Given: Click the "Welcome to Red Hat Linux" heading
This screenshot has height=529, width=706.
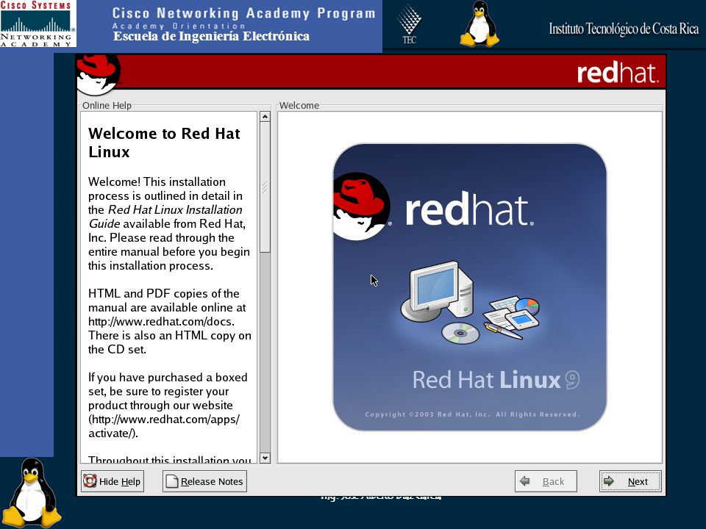Looking at the screenshot, I should click(164, 143).
